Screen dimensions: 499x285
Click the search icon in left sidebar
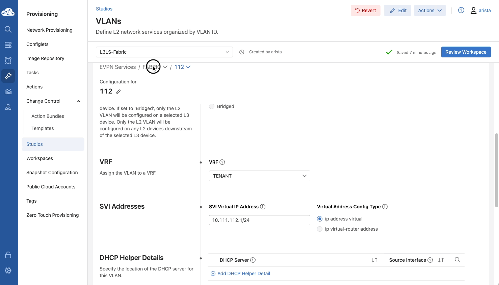coord(8,29)
